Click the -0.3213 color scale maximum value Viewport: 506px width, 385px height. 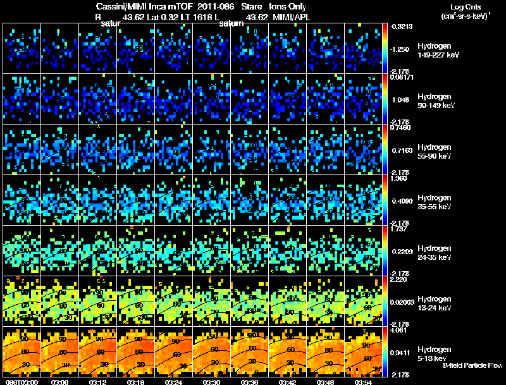[401, 27]
